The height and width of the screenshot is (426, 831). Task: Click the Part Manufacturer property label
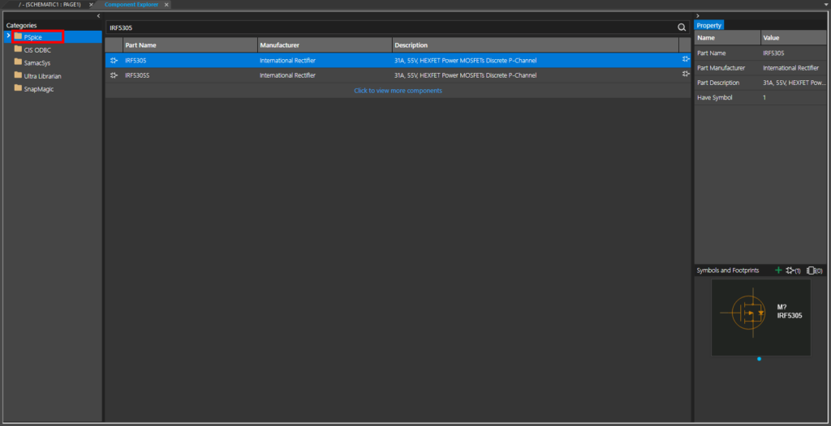(x=721, y=68)
